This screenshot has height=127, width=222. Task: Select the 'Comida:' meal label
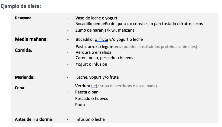click(23, 50)
